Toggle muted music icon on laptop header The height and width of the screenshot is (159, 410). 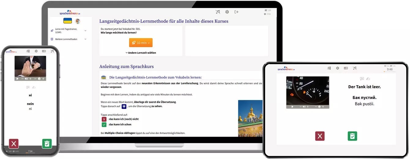218,12
